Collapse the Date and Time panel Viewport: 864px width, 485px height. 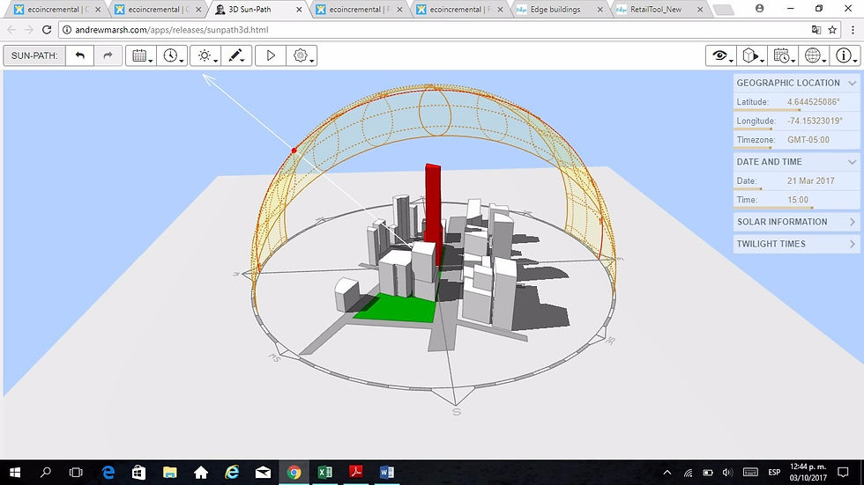(x=853, y=162)
